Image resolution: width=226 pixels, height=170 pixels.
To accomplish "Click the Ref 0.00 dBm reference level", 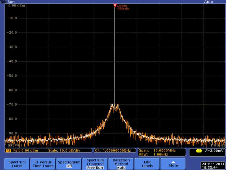I will point(25,150).
